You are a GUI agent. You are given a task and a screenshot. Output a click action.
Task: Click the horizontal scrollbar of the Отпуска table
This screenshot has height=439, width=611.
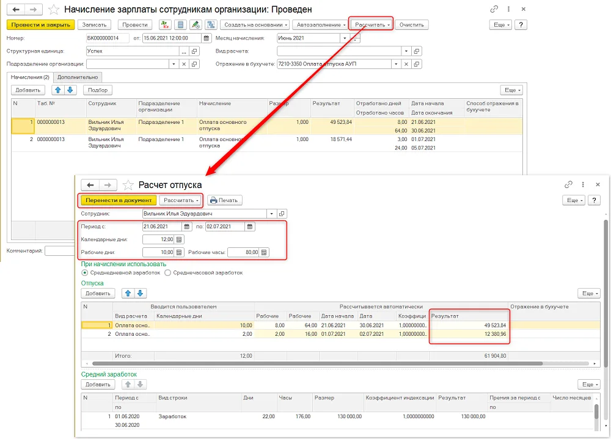(x=317, y=363)
